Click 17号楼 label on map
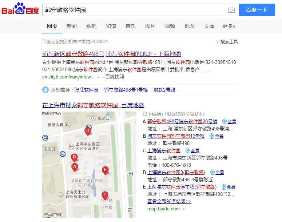282x222 pixels. click(106, 207)
